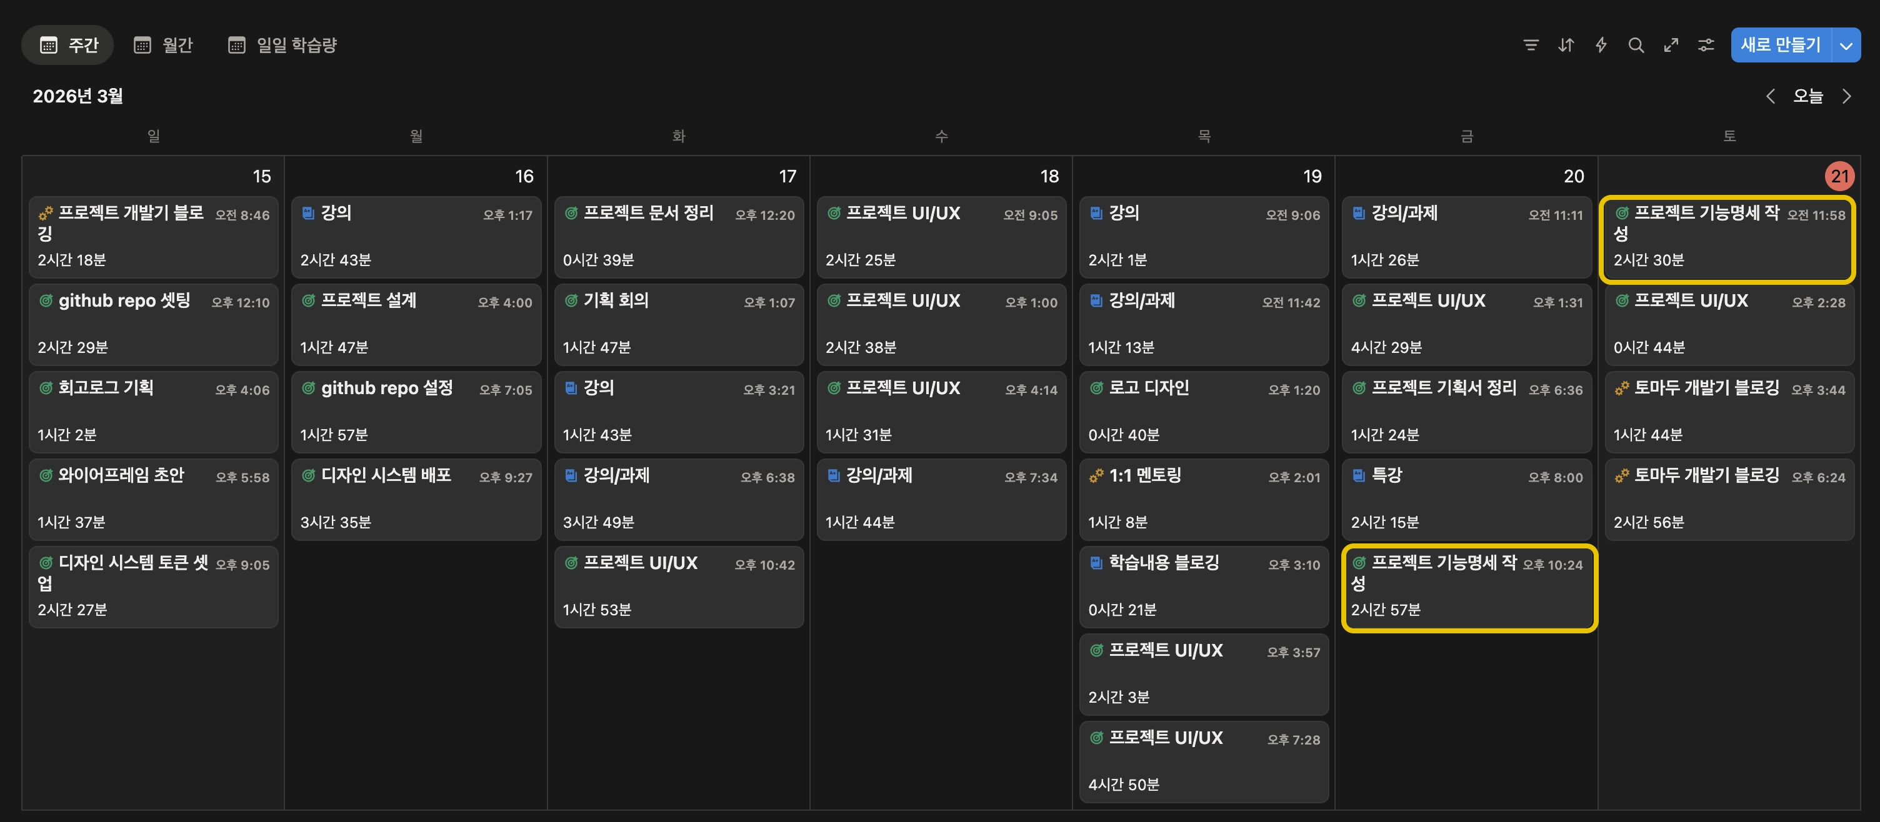Viewport: 1880px width, 822px height.
Task: Select the date 21 today marker
Action: (1839, 176)
